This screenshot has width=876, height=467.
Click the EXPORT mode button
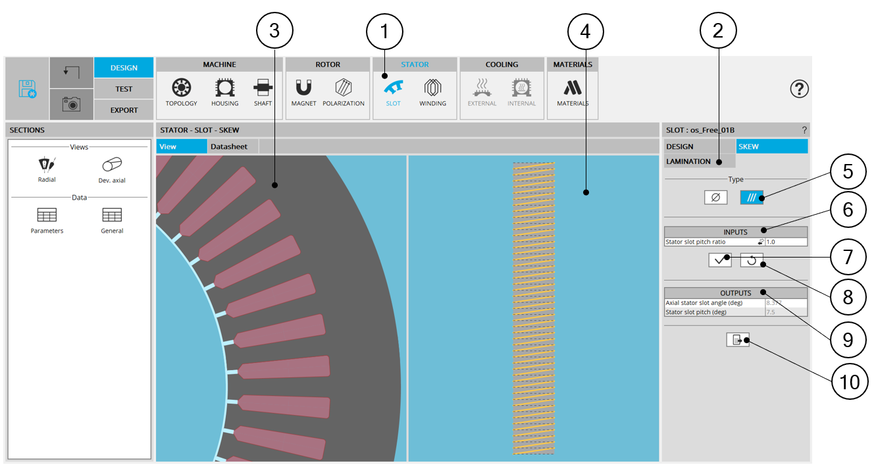tap(124, 110)
